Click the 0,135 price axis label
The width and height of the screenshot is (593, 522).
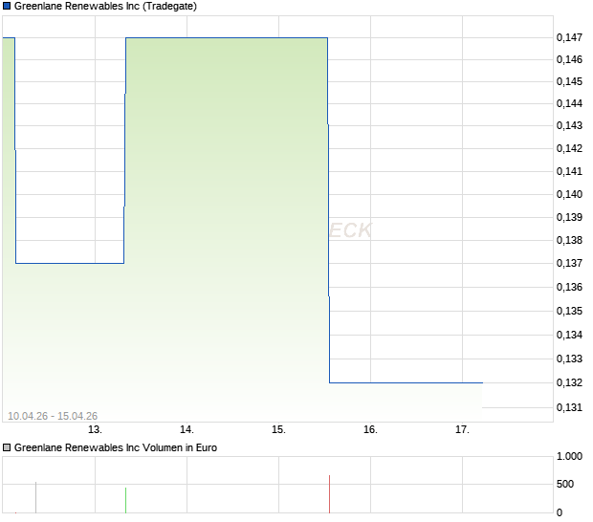click(x=569, y=311)
